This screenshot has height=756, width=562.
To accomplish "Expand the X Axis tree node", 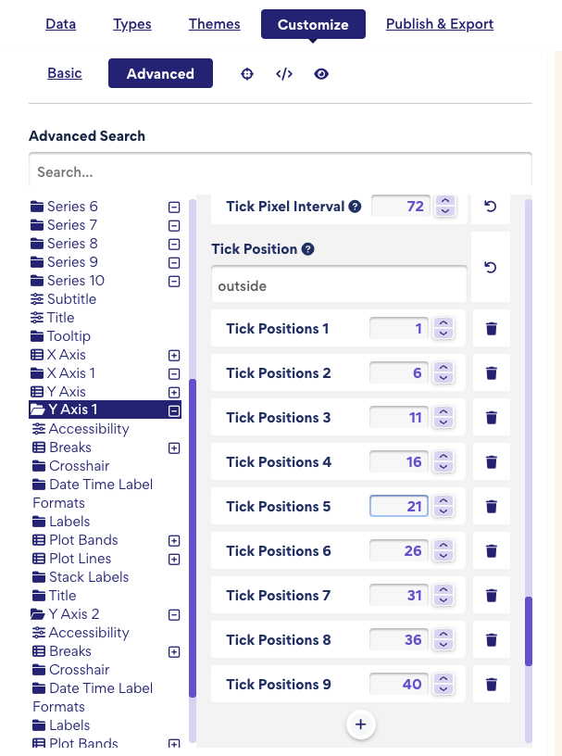I will [174, 355].
